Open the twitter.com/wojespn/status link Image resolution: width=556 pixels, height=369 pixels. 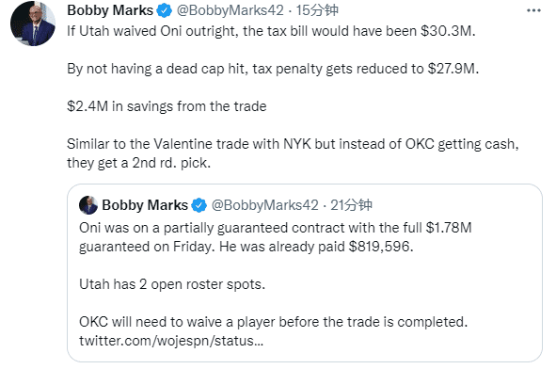point(171,341)
